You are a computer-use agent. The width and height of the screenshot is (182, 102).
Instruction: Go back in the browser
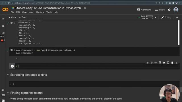pos(2,3)
